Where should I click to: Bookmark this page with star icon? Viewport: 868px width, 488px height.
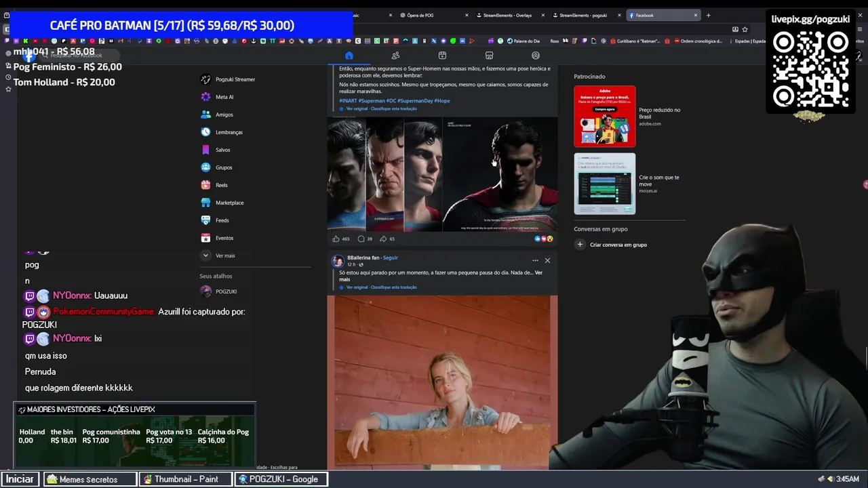tap(745, 29)
